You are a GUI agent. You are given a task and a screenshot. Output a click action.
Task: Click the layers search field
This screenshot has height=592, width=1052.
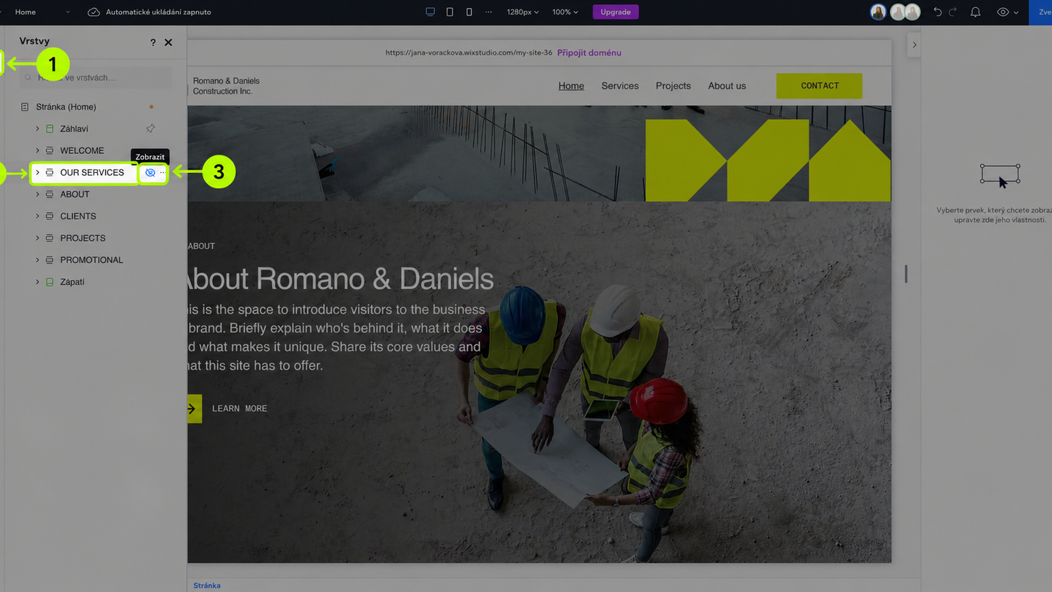click(x=96, y=78)
